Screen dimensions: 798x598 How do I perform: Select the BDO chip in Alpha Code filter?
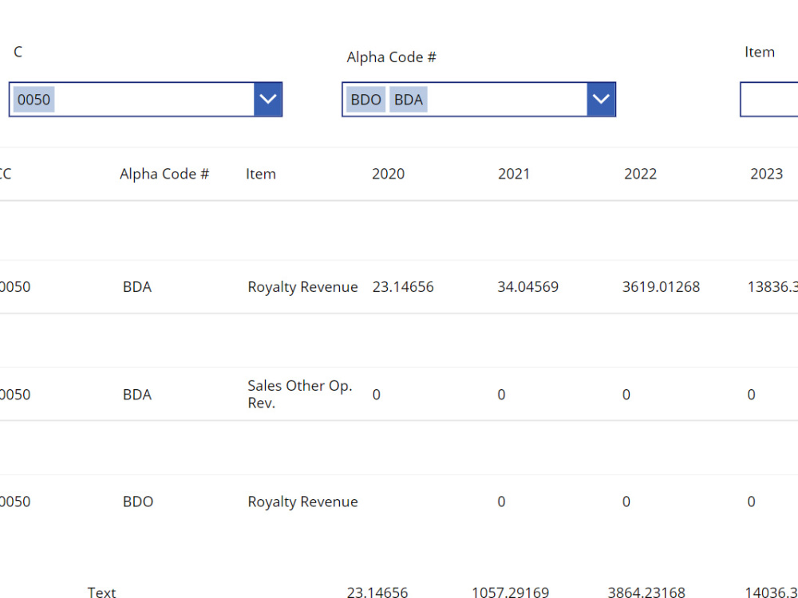pyautogui.click(x=365, y=99)
